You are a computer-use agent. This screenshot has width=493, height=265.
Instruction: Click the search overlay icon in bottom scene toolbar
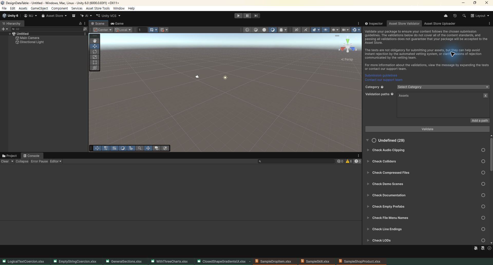[140, 148]
